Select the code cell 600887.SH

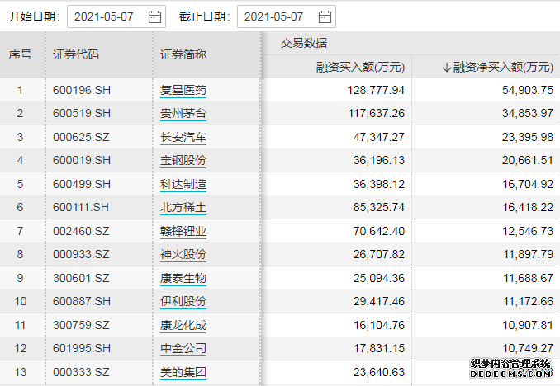click(82, 301)
